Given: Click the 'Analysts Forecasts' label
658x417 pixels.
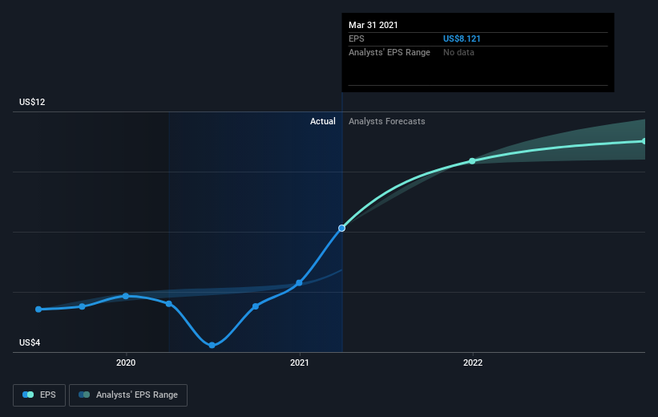Looking at the screenshot, I should point(386,121).
